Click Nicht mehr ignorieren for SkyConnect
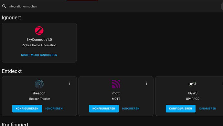Viewport: 223px width, 126px height. coord(39,55)
